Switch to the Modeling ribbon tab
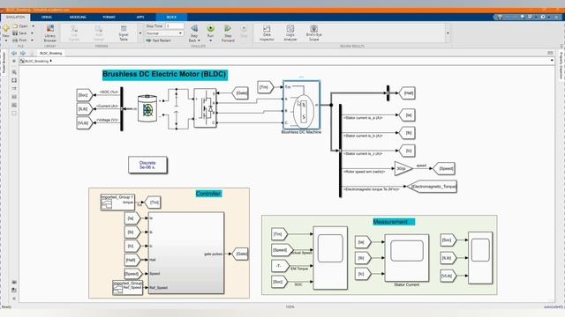 click(78, 17)
